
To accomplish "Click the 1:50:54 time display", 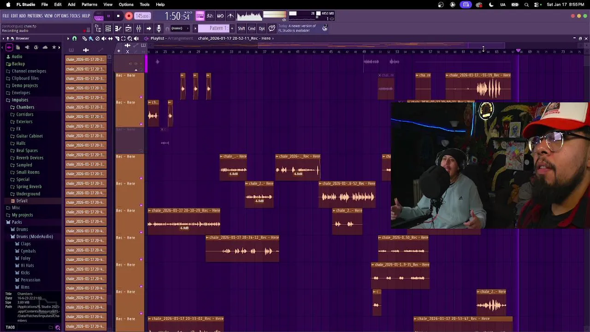I will pos(177,17).
